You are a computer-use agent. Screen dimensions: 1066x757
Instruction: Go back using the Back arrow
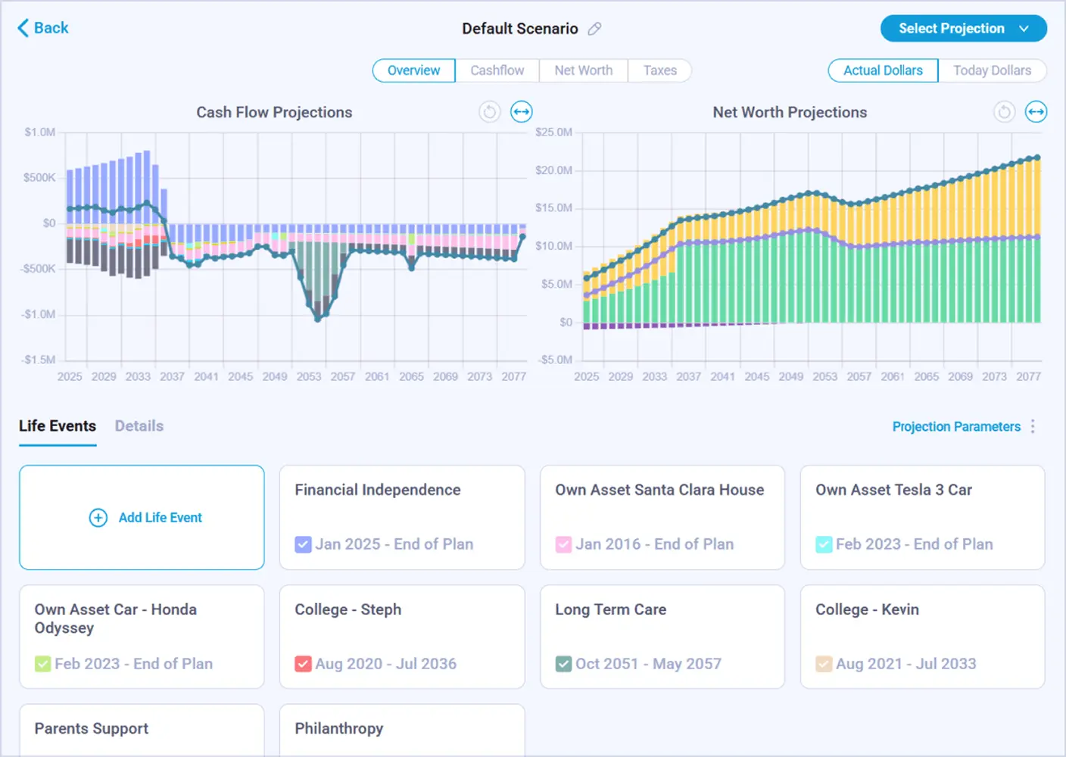coord(43,28)
